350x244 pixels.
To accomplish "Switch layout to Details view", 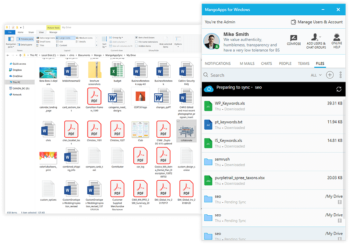I will 81,42.
